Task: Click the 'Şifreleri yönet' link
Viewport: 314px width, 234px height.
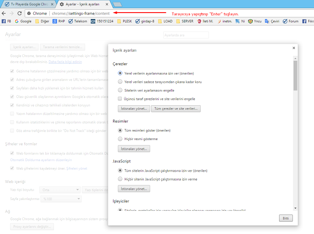Action: point(77,168)
